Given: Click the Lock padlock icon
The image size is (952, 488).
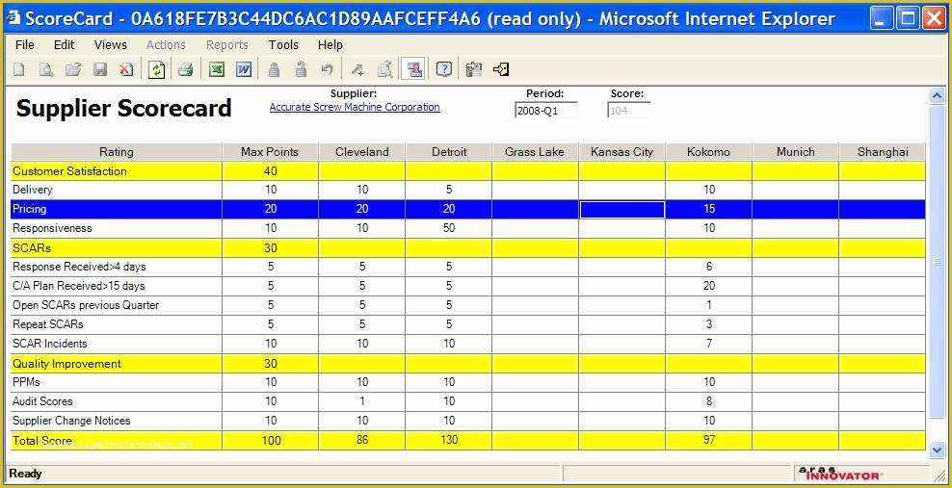Looking at the screenshot, I should pyautogui.click(x=275, y=69).
